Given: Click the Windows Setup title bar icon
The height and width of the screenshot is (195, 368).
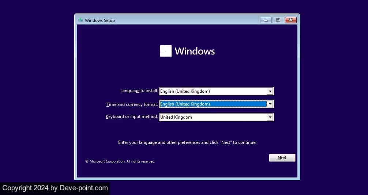Looking at the screenshot, I should (80, 20).
